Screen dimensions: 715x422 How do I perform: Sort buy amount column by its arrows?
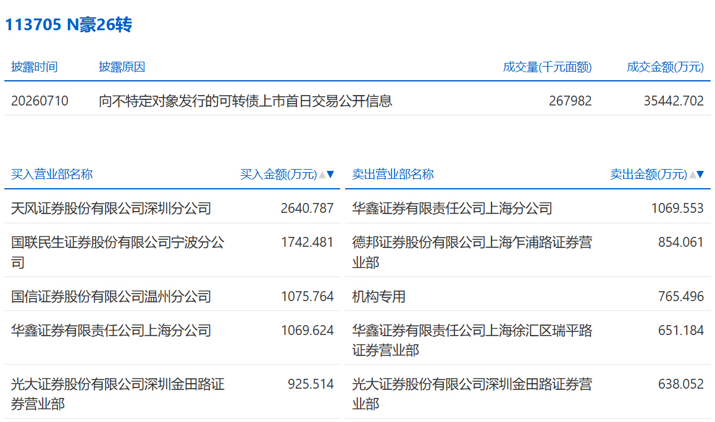(327, 174)
